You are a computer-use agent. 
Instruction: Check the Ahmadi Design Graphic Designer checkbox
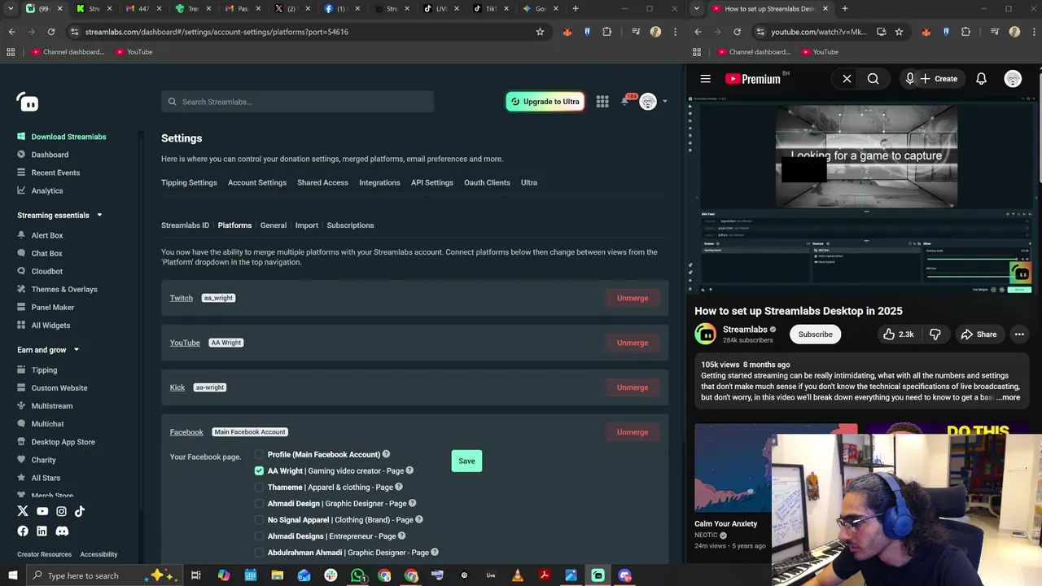[x=259, y=503]
